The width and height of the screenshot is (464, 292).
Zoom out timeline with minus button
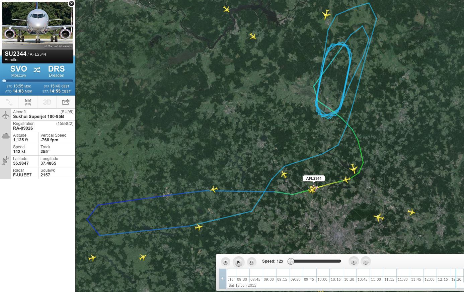366,262
